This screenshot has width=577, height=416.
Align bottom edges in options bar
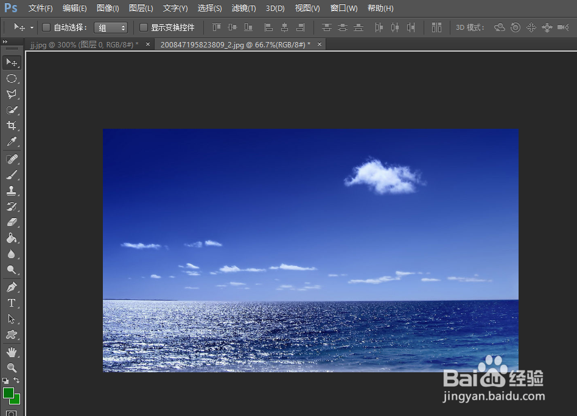tap(248, 27)
